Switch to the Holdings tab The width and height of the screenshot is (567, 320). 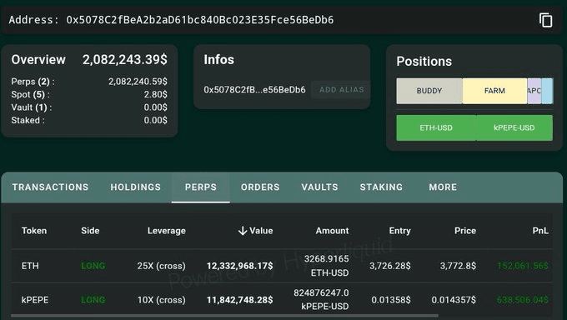point(136,187)
